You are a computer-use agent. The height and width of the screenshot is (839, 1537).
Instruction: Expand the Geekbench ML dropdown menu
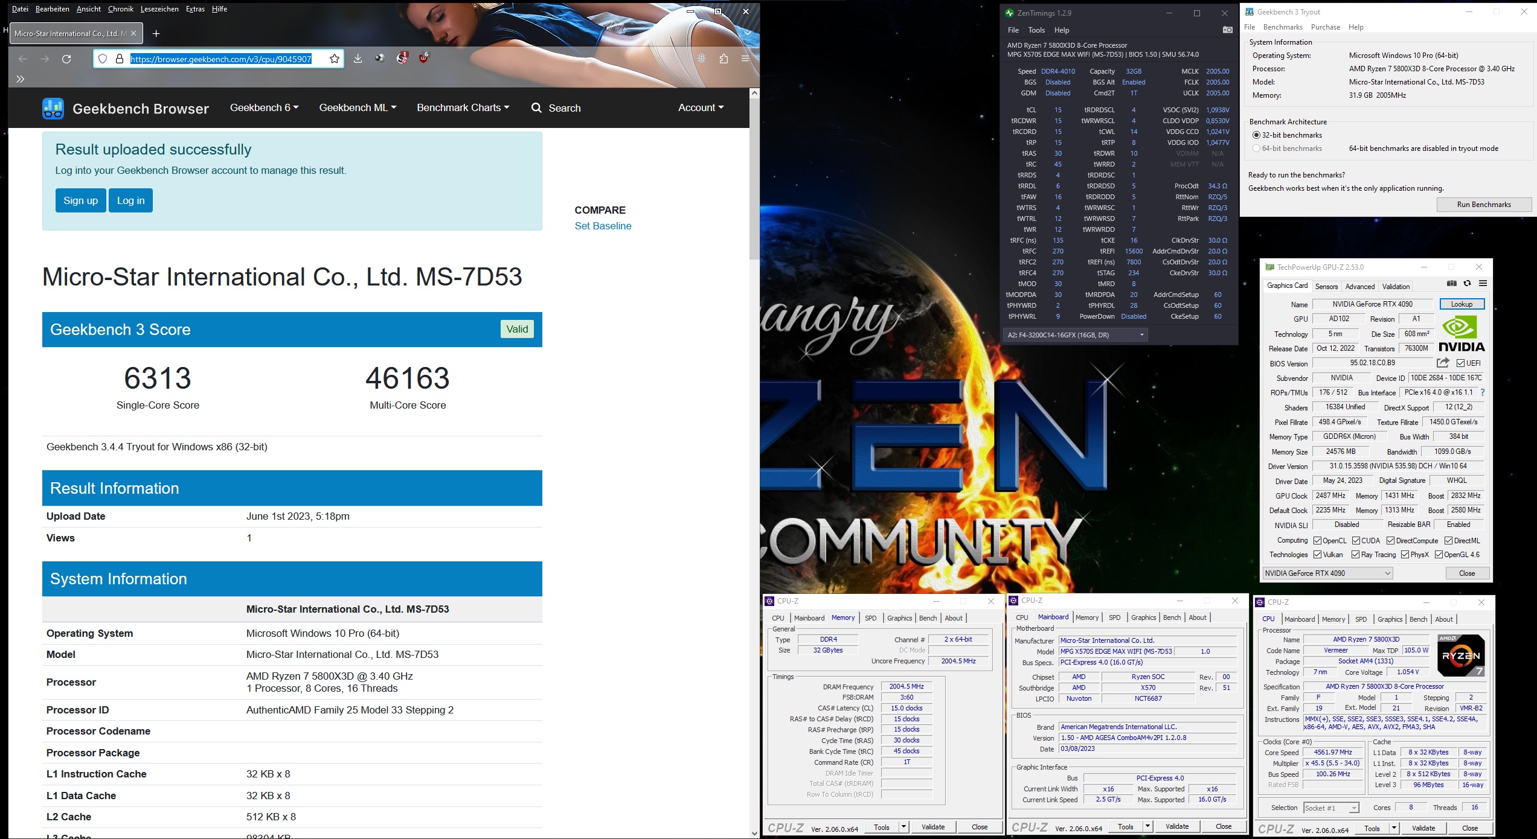tap(358, 107)
